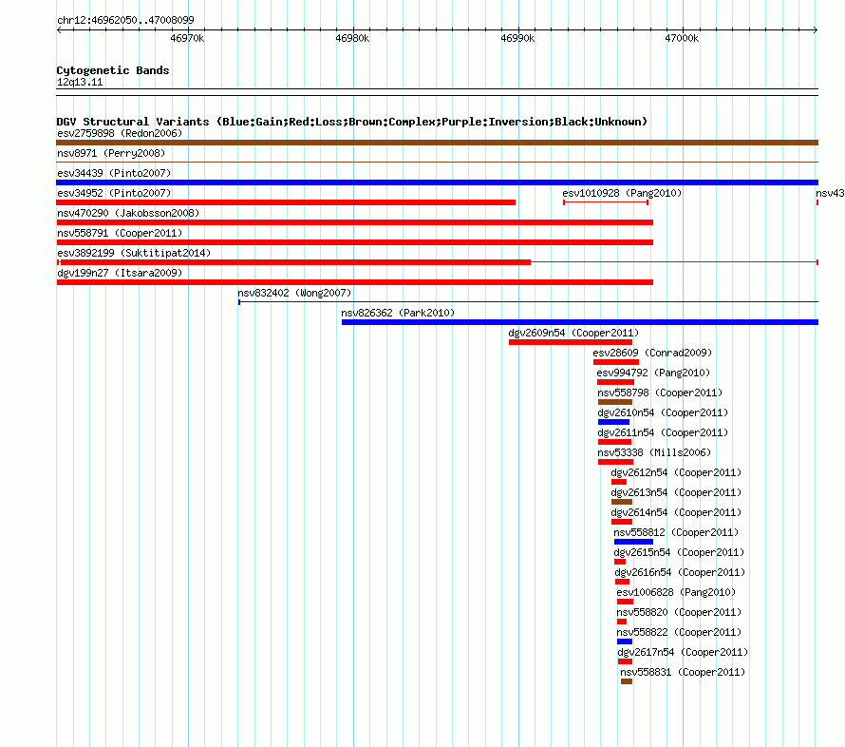Click the esv34439 (Pinto2007) blue gain bar
845x747 pixels.
[x=437, y=182]
